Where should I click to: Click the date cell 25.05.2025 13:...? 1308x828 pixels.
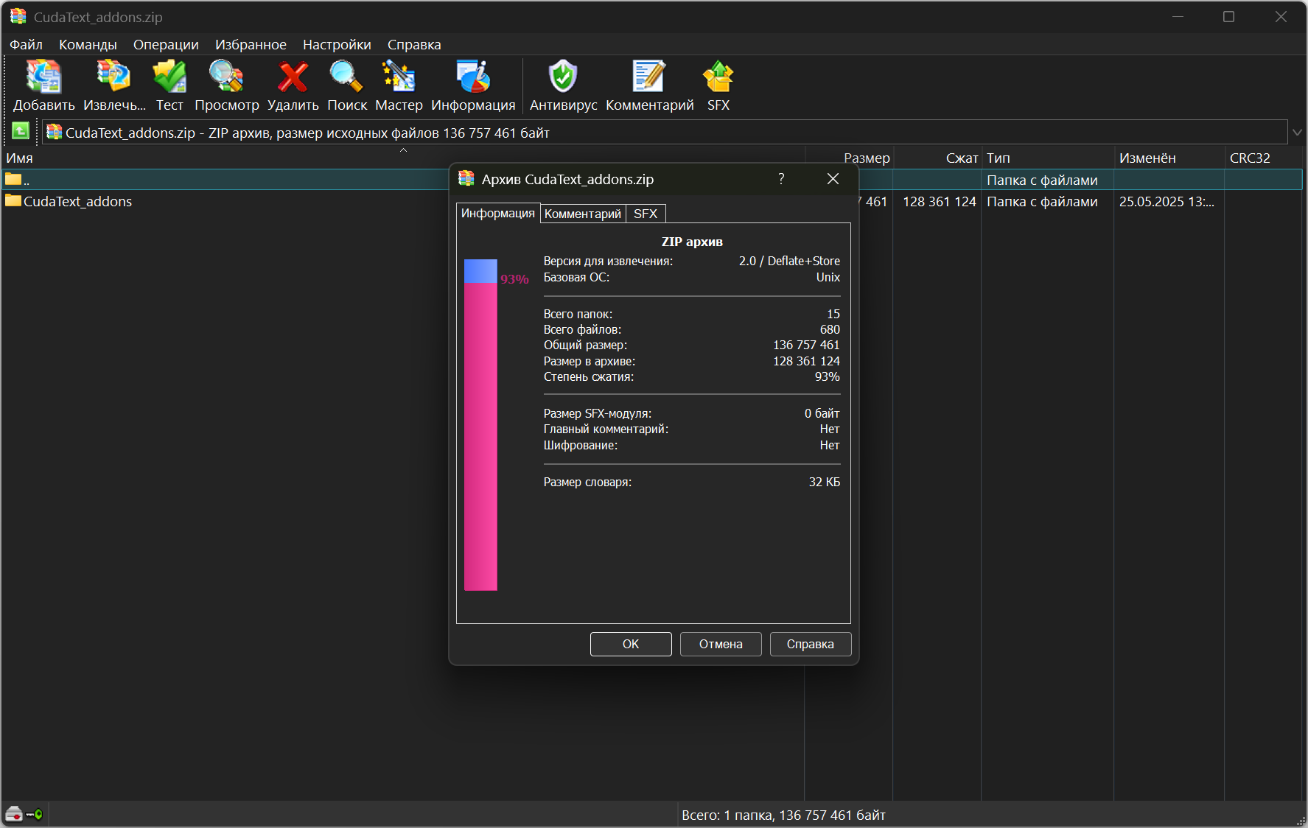click(x=1167, y=201)
